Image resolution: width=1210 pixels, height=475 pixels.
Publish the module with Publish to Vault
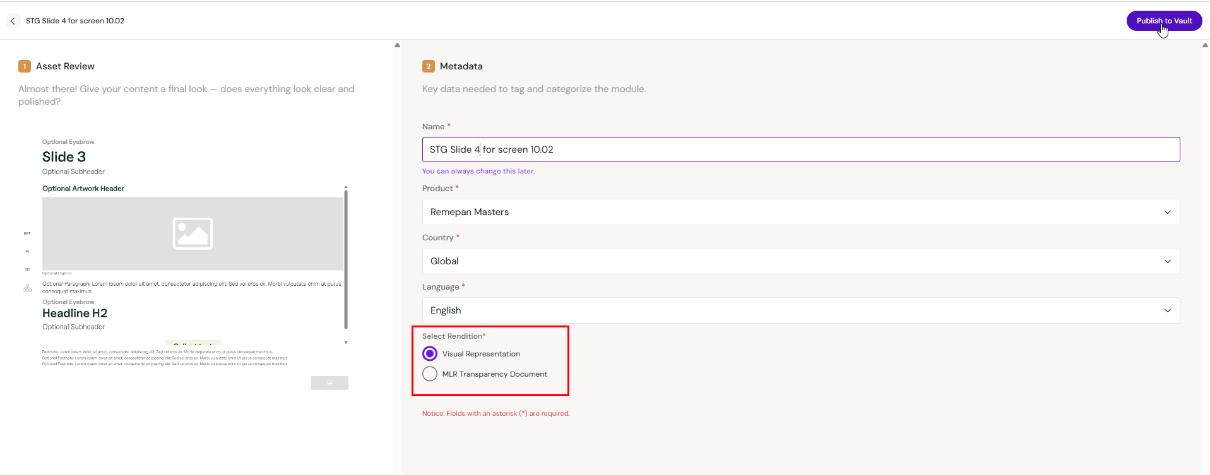point(1163,21)
